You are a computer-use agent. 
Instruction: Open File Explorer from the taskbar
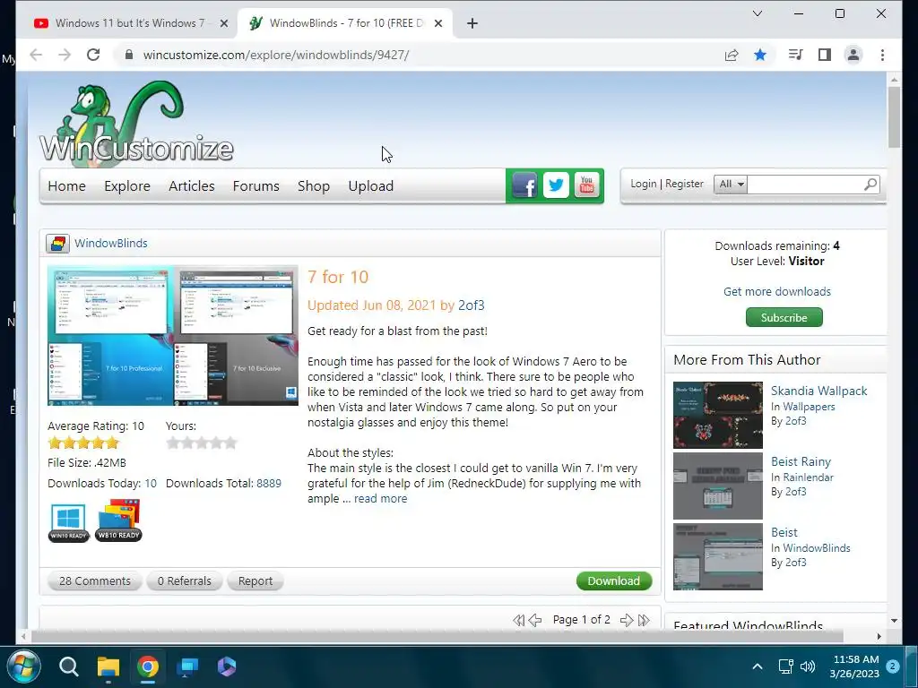click(108, 666)
